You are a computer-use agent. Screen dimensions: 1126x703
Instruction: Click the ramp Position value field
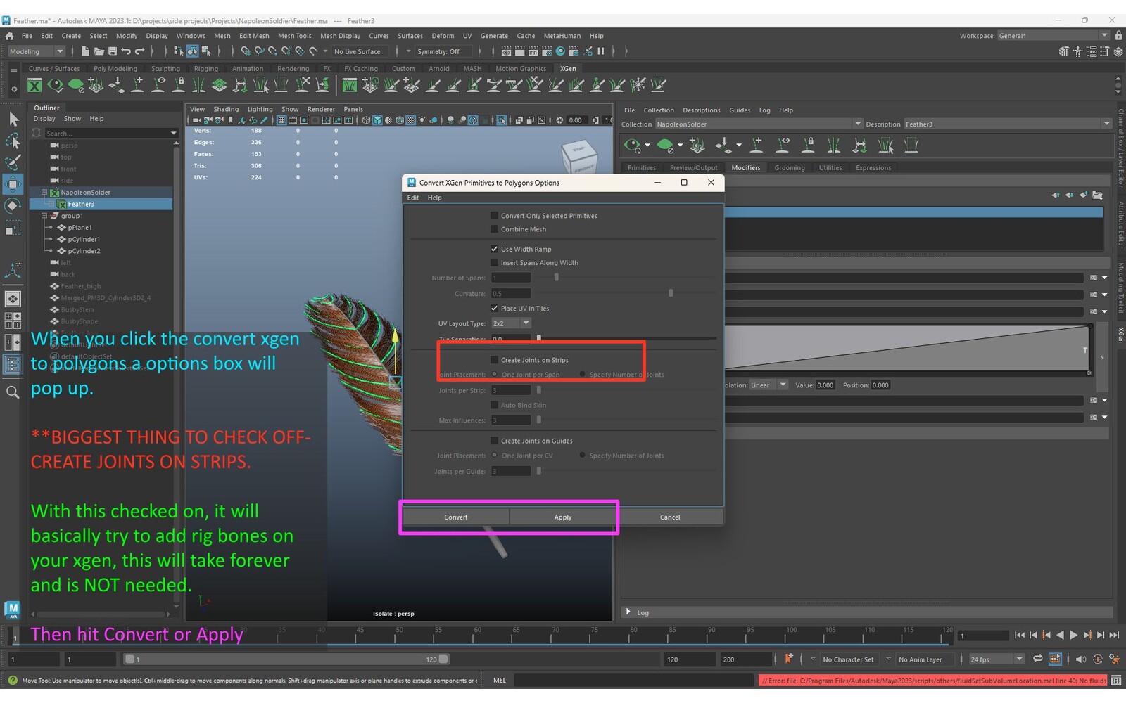(880, 385)
